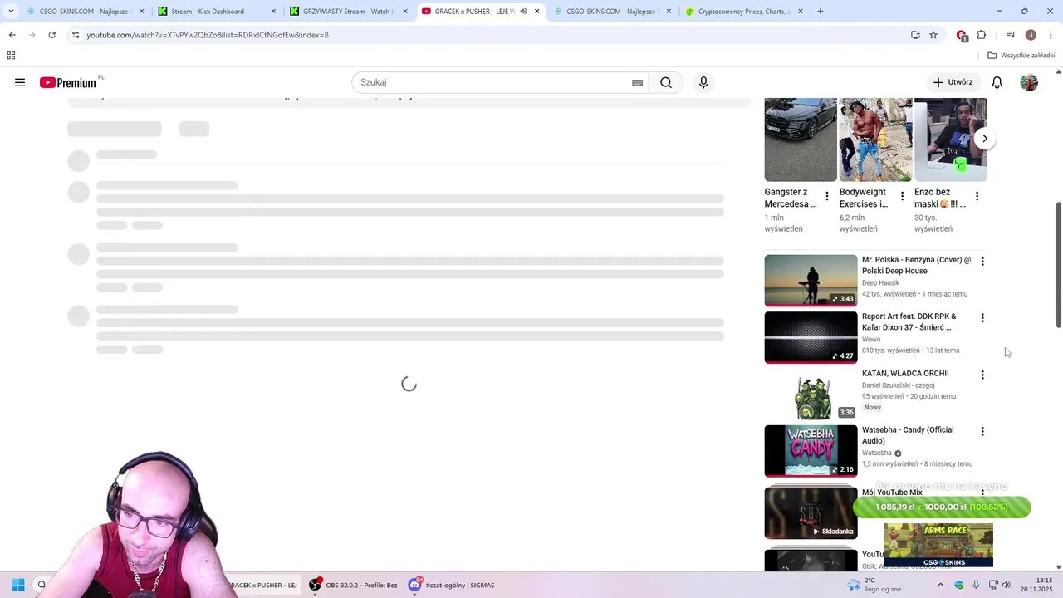Open Watsebha - Candy video title
The width and height of the screenshot is (1063, 598).
click(908, 435)
